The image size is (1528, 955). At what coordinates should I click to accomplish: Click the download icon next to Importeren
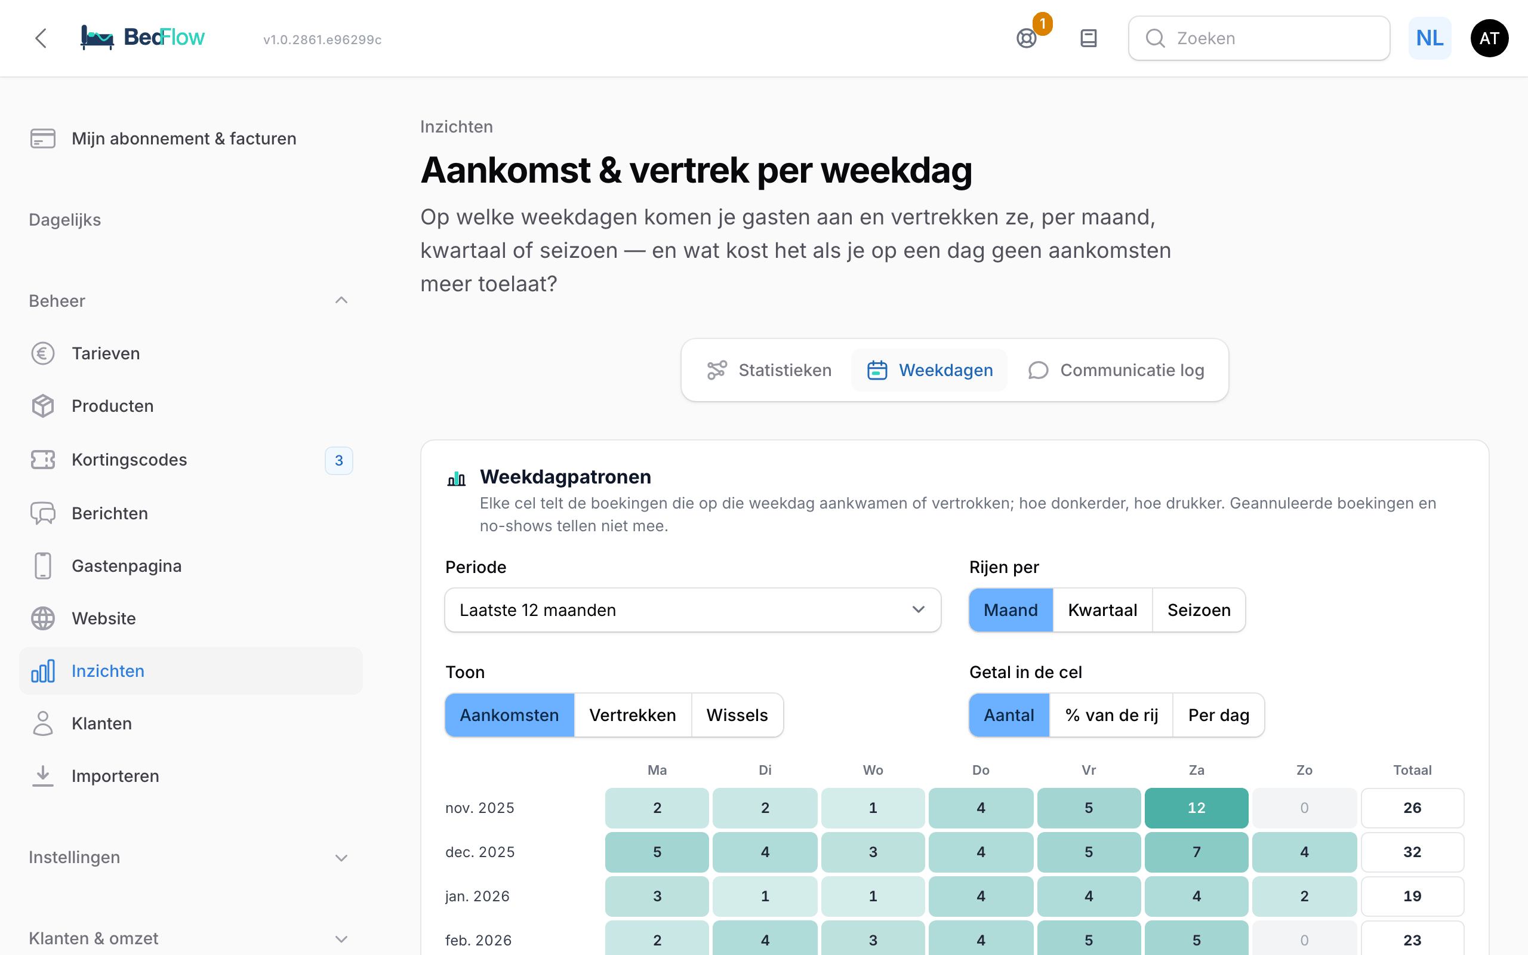(x=43, y=775)
